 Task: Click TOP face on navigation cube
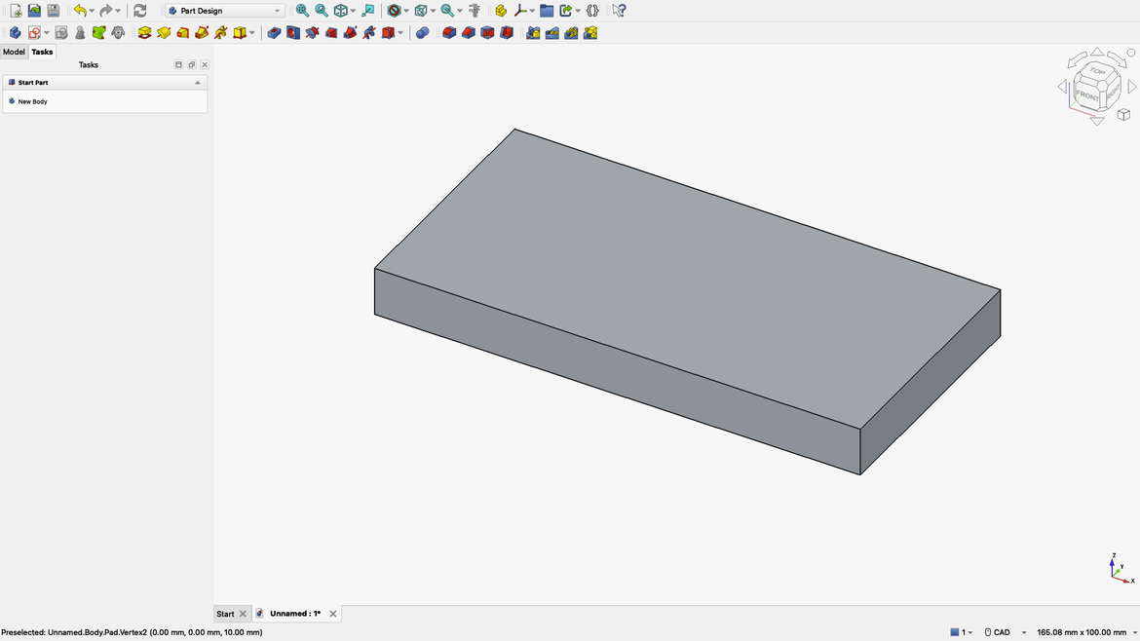1097,72
